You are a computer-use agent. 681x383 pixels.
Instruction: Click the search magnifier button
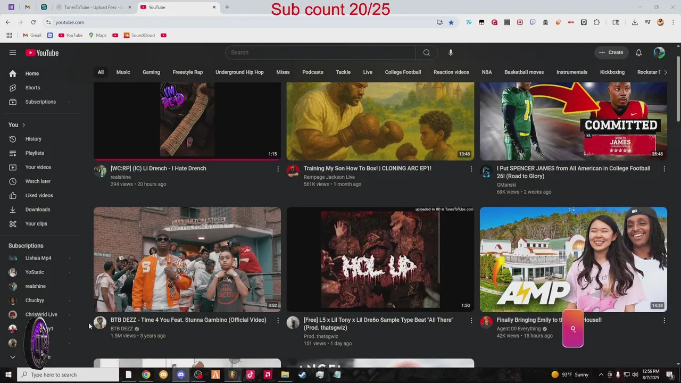pyautogui.click(x=427, y=53)
